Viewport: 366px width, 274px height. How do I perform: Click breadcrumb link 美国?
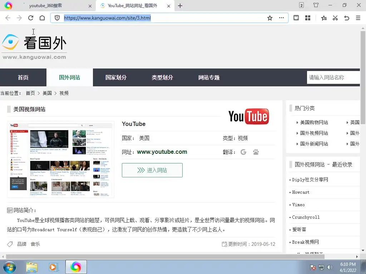[47, 93]
